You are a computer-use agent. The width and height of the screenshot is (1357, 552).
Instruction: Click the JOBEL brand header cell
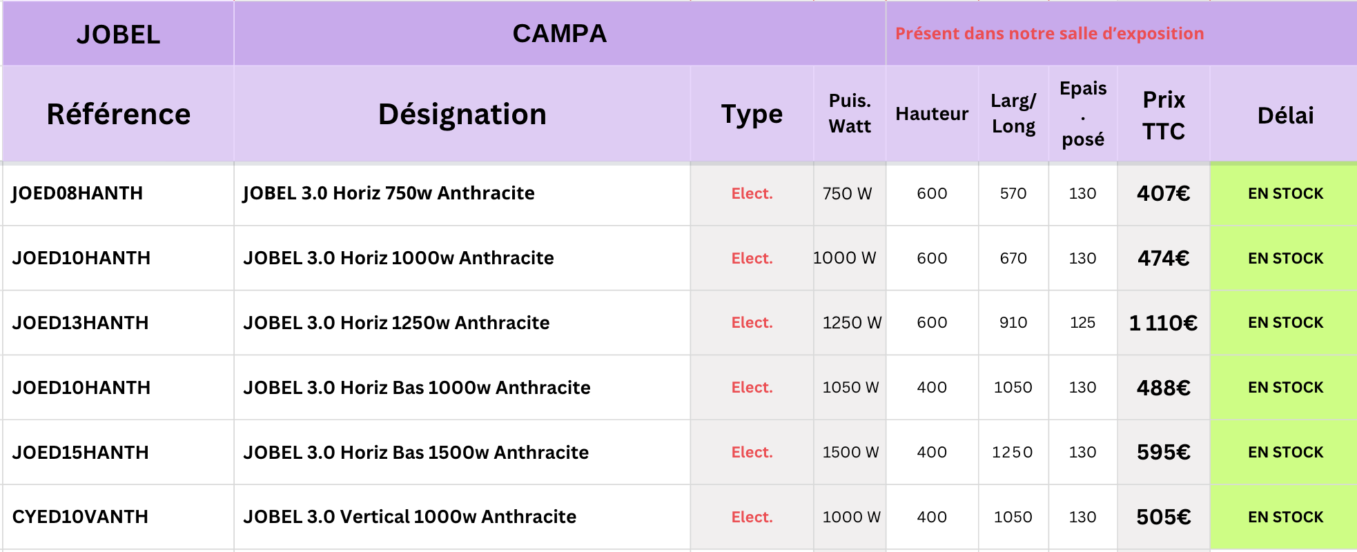pos(118,34)
